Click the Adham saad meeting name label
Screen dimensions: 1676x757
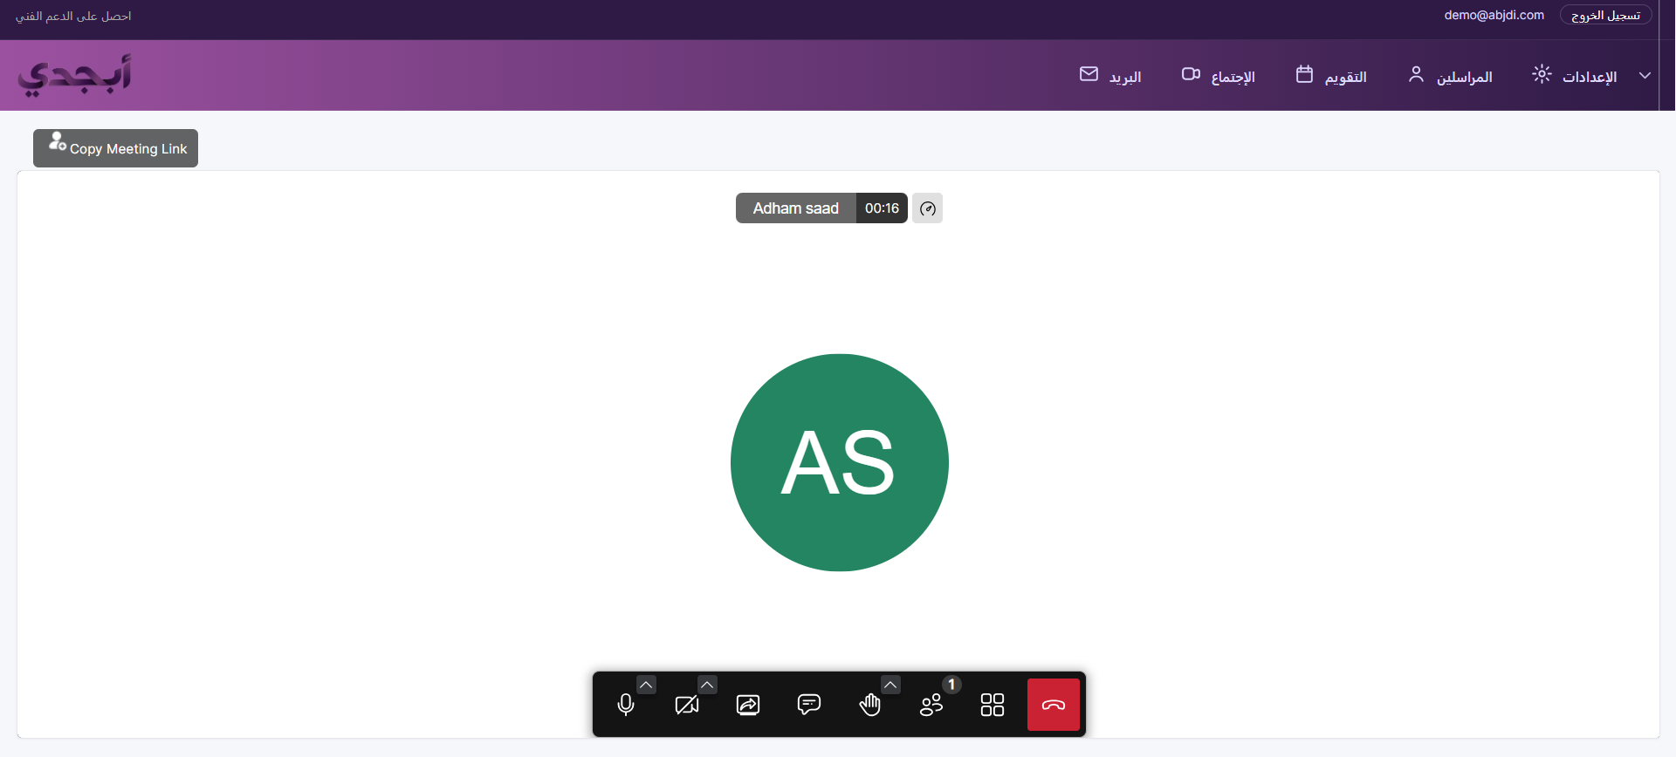tap(796, 208)
